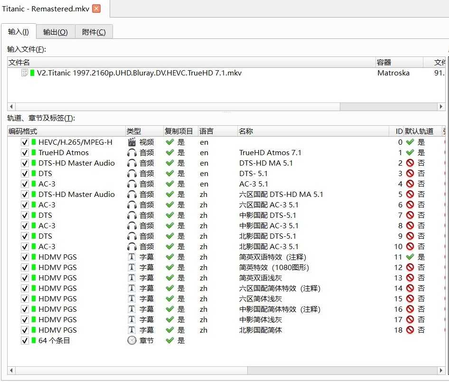The width and height of the screenshot is (449, 382).
Task: Click the video clapperboard icon in HEVC row
Action: [x=132, y=142]
